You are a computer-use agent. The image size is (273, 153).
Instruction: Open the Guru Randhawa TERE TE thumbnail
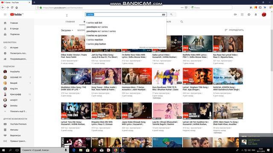pyautogui.click(x=167, y=76)
